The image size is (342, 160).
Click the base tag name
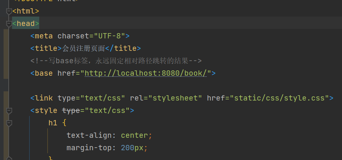[44, 73]
